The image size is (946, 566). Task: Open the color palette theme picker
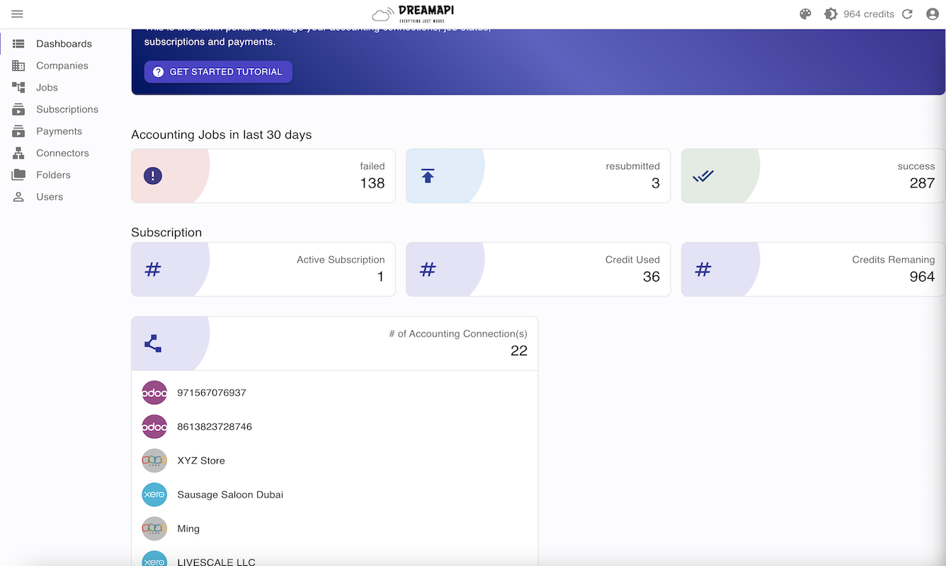pyautogui.click(x=805, y=14)
